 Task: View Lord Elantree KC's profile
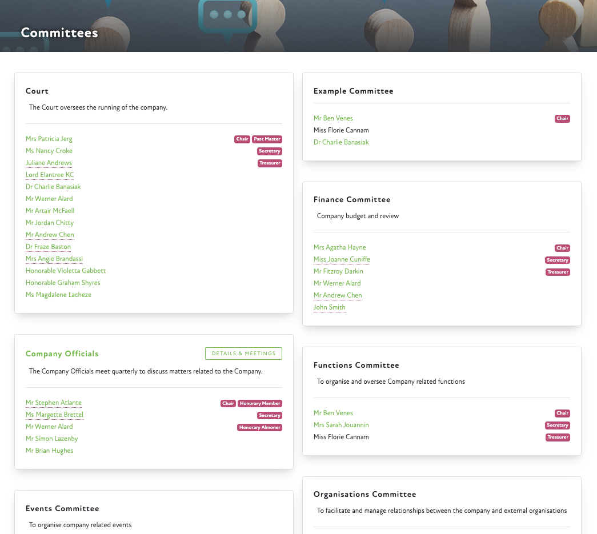[x=50, y=175]
